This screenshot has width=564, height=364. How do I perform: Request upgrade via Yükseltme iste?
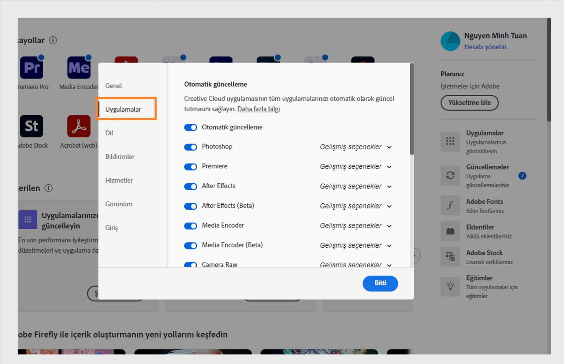[469, 103]
